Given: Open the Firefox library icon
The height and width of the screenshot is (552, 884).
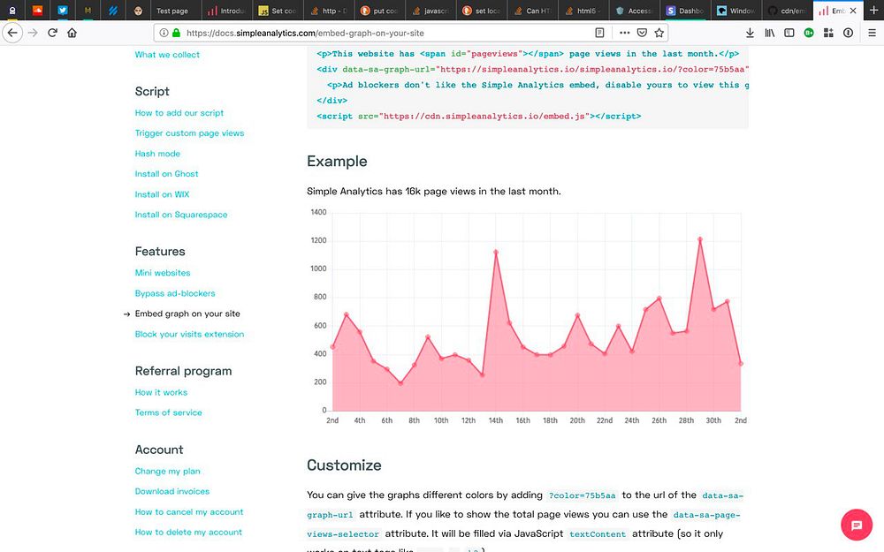Looking at the screenshot, I should pos(770,33).
